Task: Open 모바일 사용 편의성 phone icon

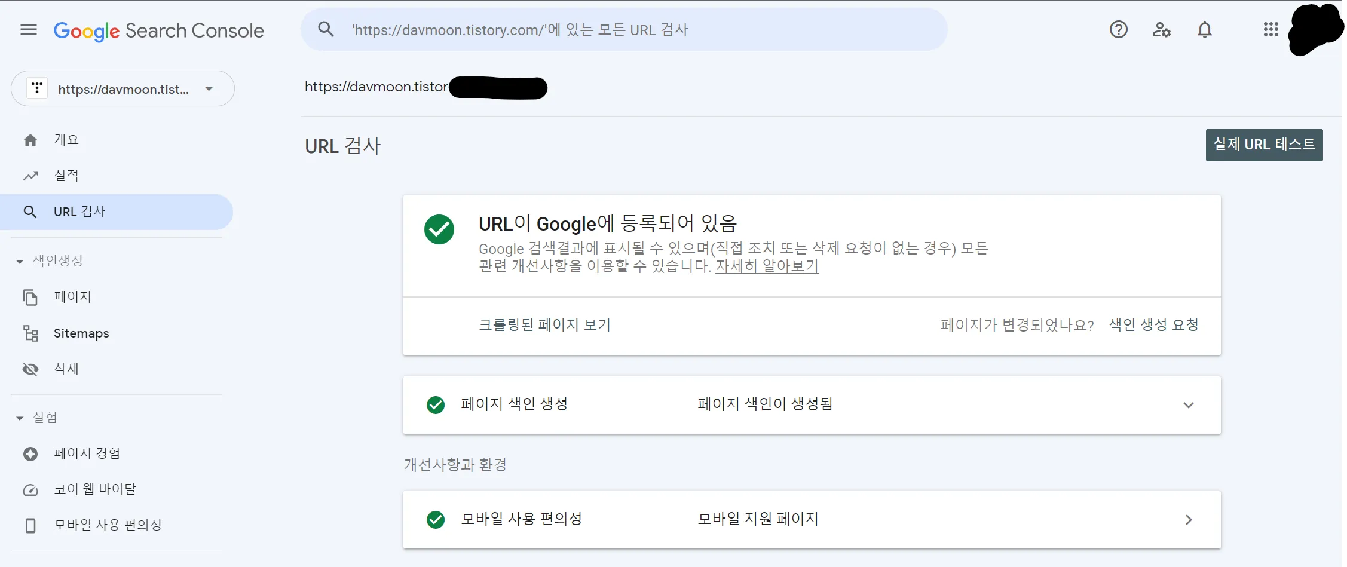Action: click(x=30, y=525)
